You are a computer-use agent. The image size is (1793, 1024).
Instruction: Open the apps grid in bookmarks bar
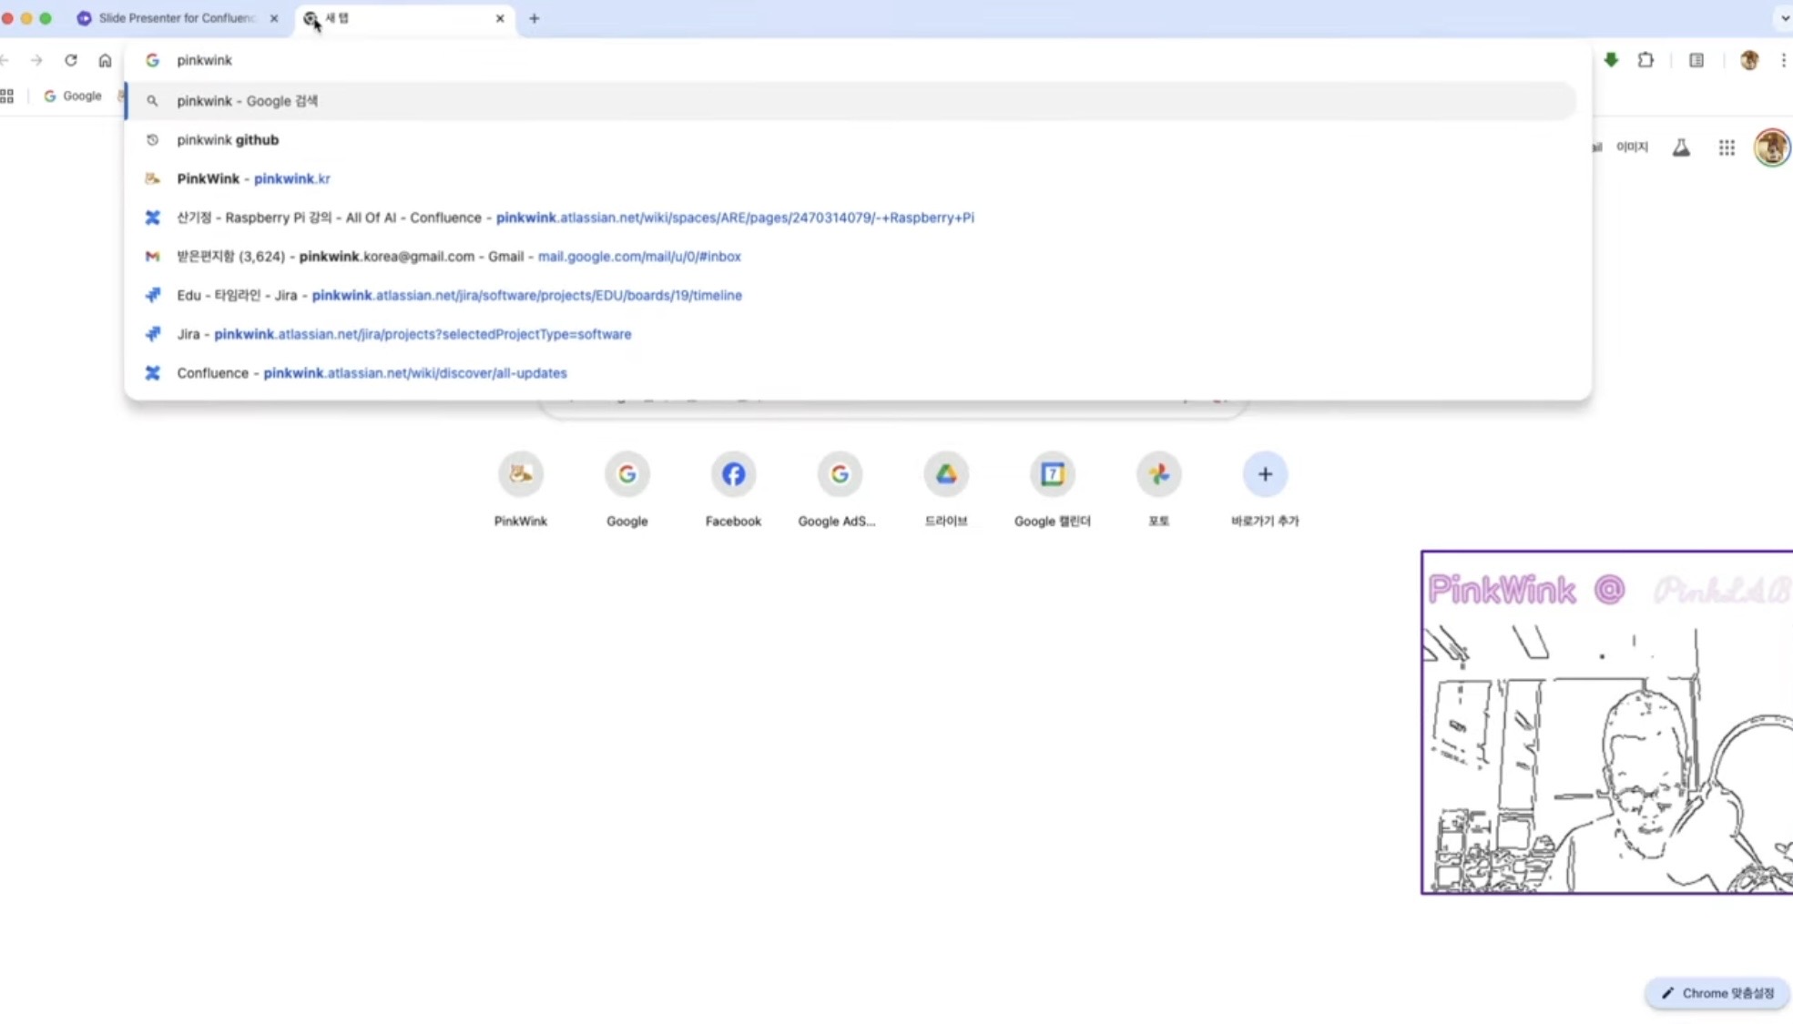7,96
